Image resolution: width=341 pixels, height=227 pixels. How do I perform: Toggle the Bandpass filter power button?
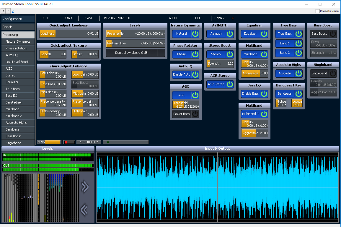point(298,94)
